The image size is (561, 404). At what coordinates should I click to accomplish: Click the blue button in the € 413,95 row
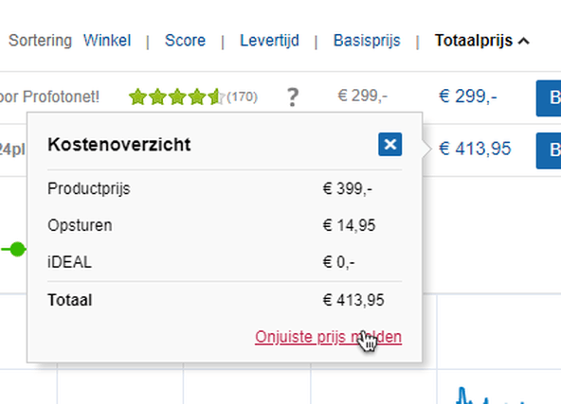pyautogui.click(x=549, y=150)
